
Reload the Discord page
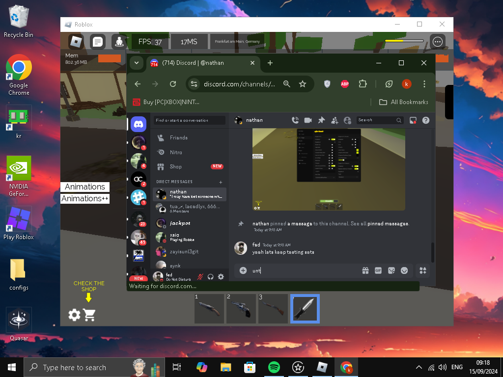point(173,84)
